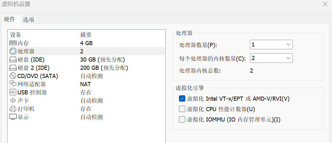Select the 硬盘 2 (IDE) disk icon
332x143 pixels.
click(x=13, y=68)
